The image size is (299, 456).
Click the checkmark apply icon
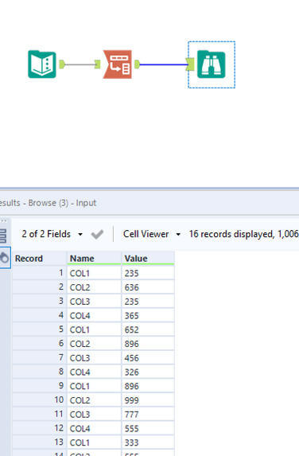(x=97, y=234)
